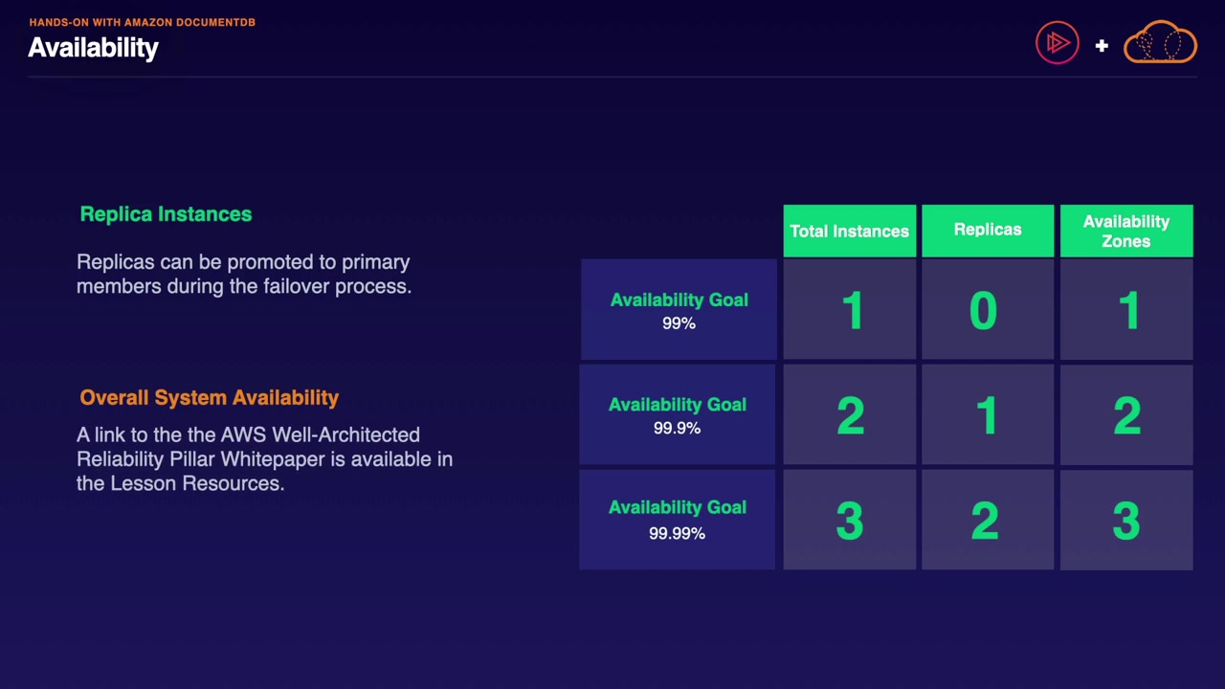
Task: Select the Total Instances column header
Action: [849, 232]
